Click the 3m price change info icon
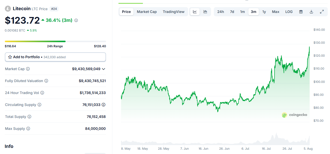 coord(76,20)
